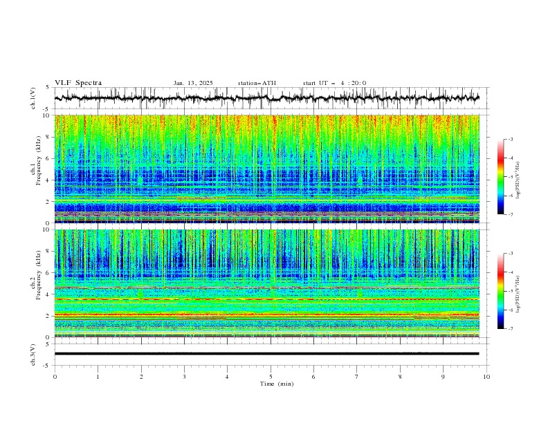Image resolution: width=548 pixels, height=423 pixels.
Task: Click time axis tick label '9'
Action: click(x=443, y=377)
